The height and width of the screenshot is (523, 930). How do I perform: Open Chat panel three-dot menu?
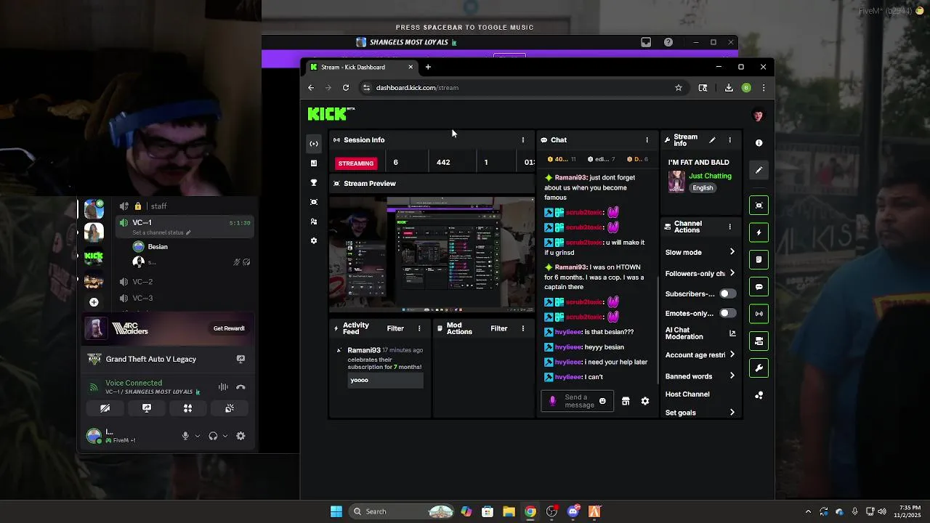[x=647, y=140]
